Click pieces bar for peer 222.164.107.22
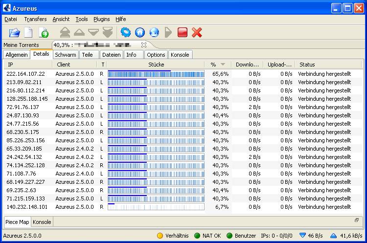Image resolution: width=367 pixels, height=243 pixels. (x=156, y=74)
